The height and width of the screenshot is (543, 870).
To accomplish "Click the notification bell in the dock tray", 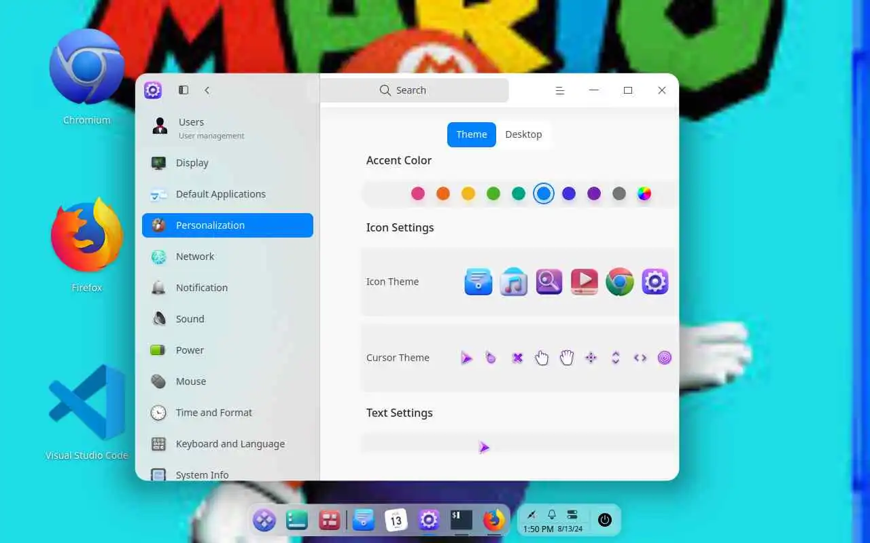I will click(x=552, y=514).
